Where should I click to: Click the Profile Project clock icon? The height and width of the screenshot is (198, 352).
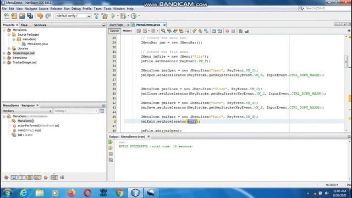coord(134,16)
